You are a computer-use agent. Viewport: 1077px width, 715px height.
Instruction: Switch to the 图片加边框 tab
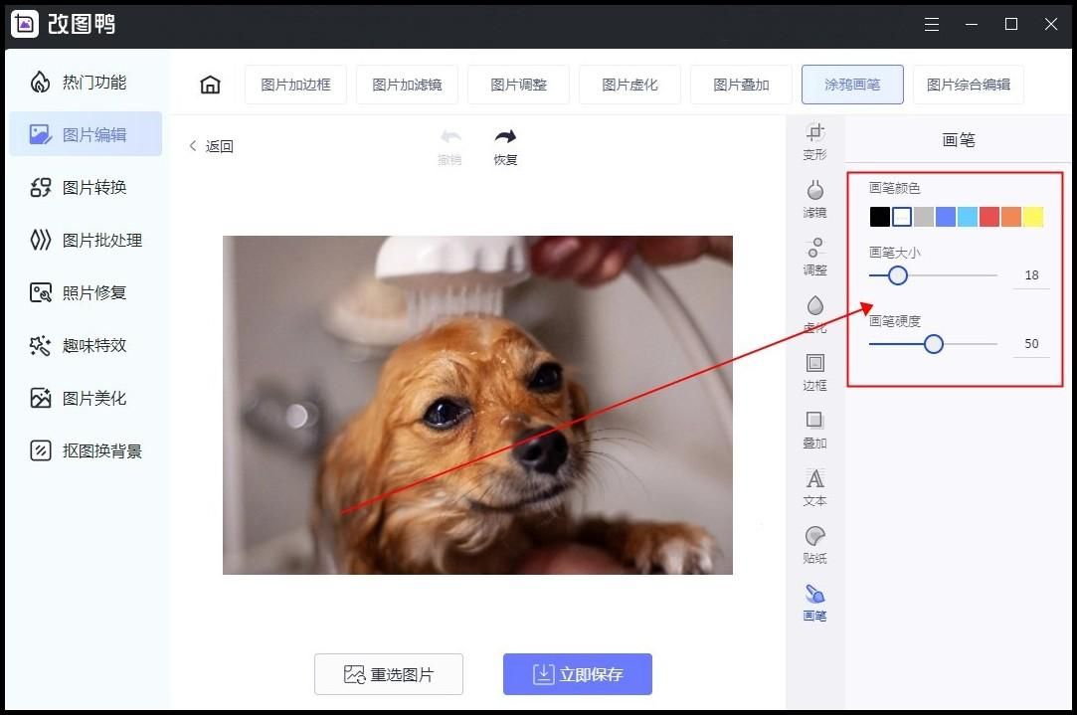[295, 85]
